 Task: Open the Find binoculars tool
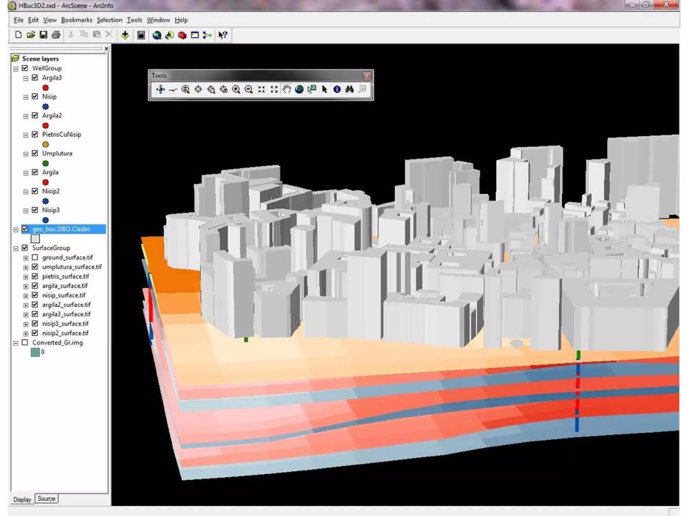(x=349, y=89)
